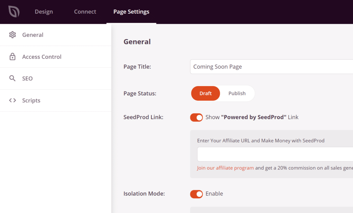The height and width of the screenshot is (213, 353).
Task: Navigate to Access Control settings
Action: pyautogui.click(x=42, y=56)
